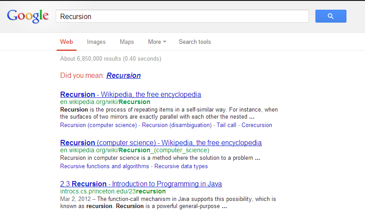Image resolution: width=365 pixels, height=216 pixels.
Task: Open the 'Tail call' sitelink
Action: tap(226, 125)
